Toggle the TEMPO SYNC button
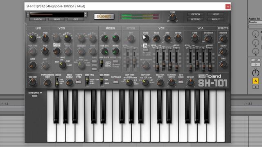 pos(79,82)
